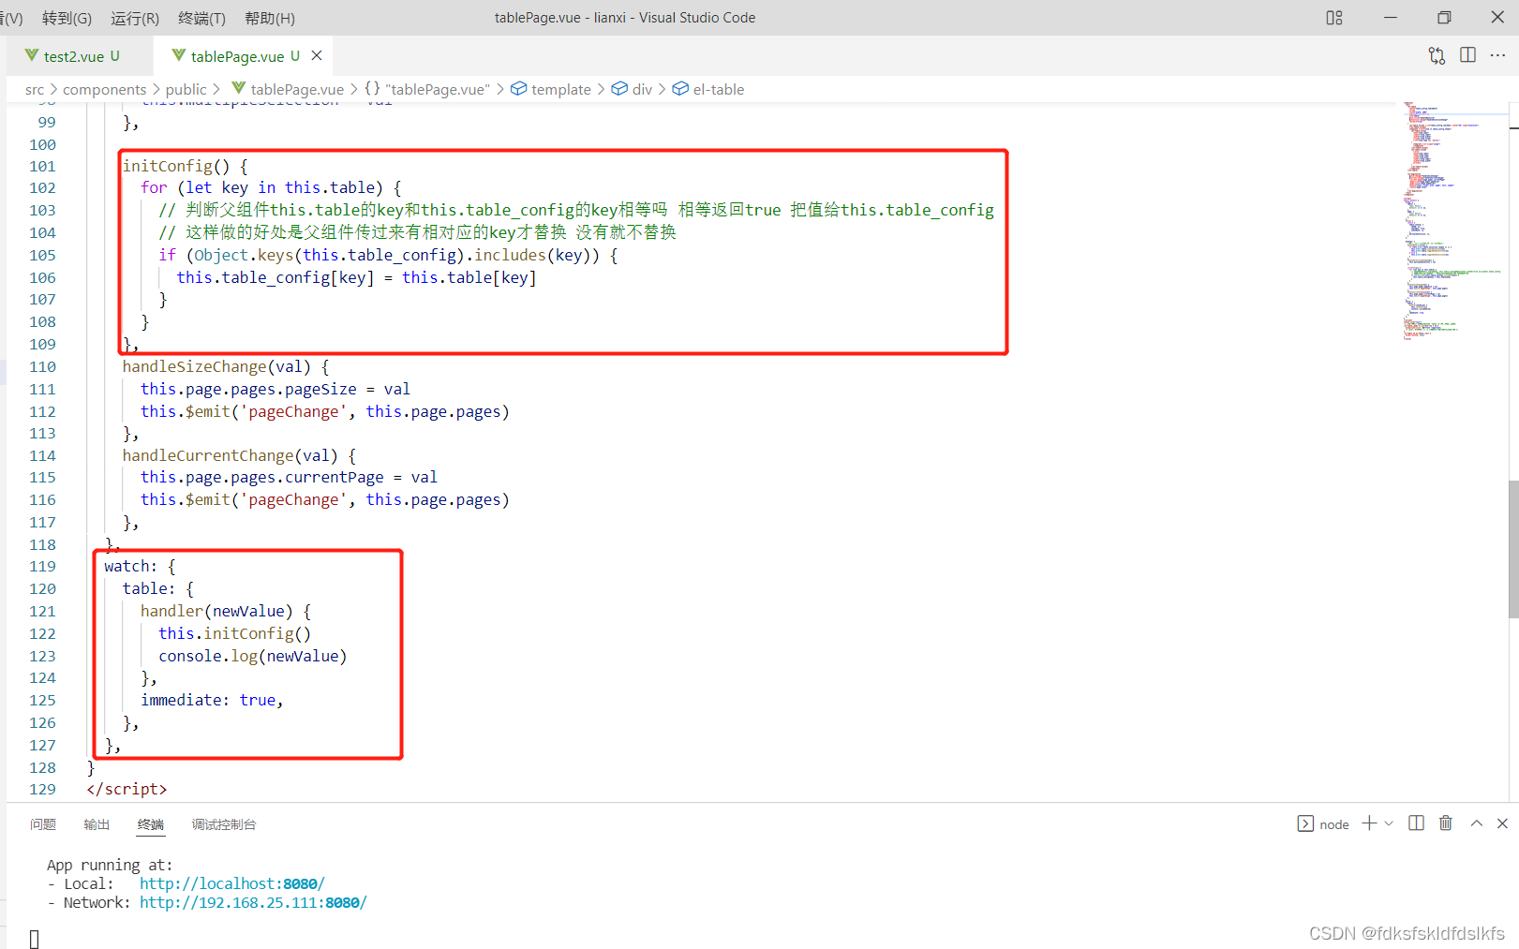Click the editor vertical scrollbar thumb
The image size is (1519, 949).
[1512, 549]
